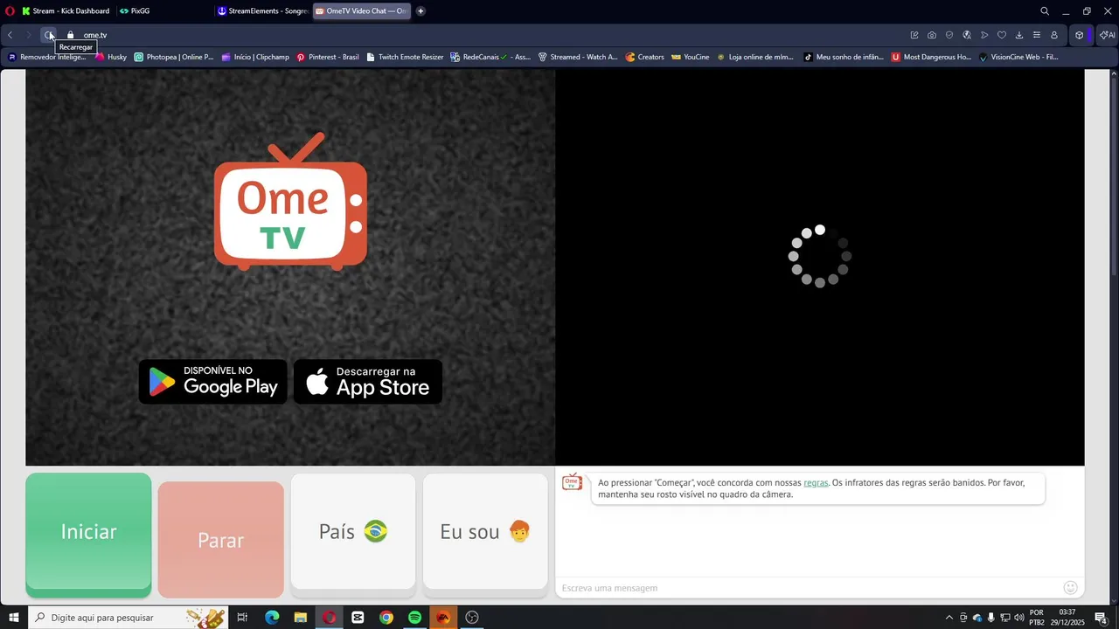Open Microsoft Edge from the taskbar
Screen dimensions: 1119x629
click(272, 618)
